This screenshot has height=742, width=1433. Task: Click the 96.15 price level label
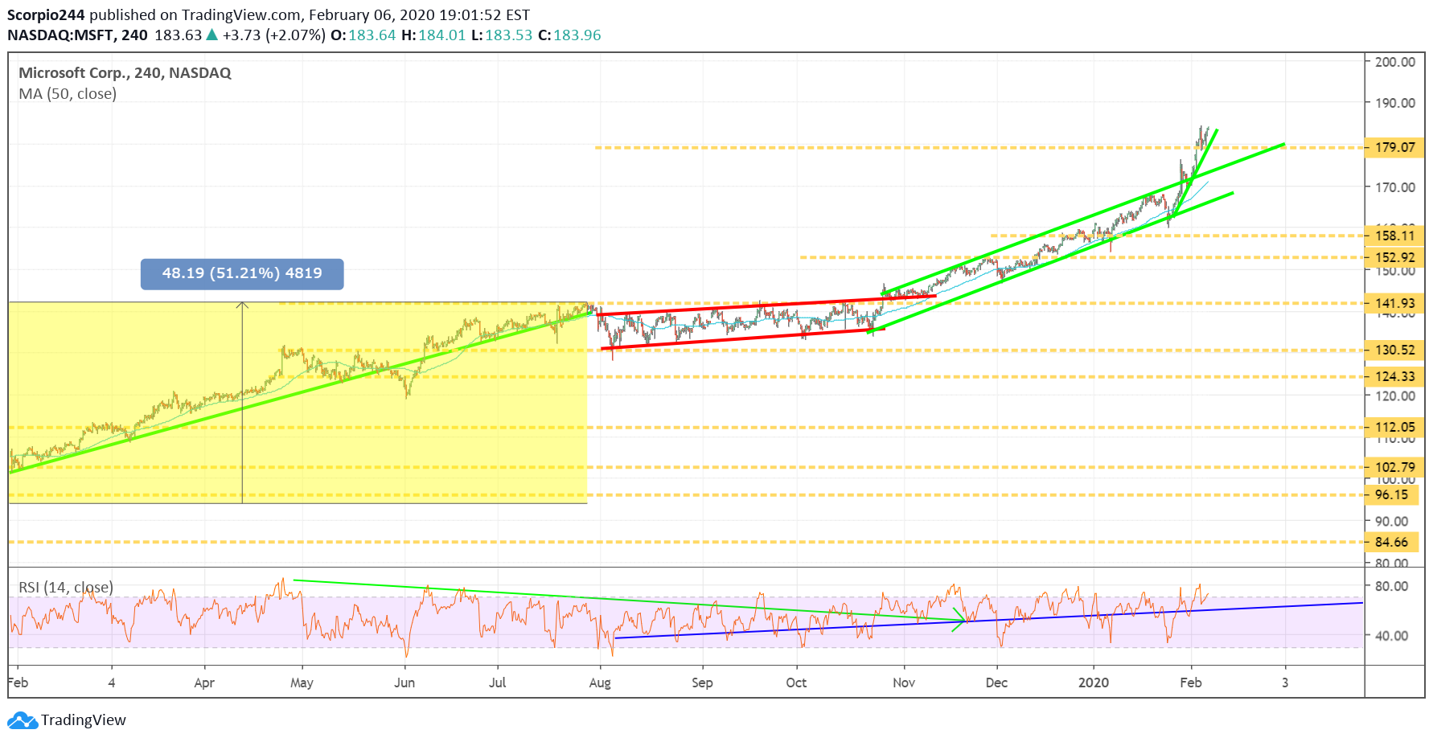coord(1392,494)
